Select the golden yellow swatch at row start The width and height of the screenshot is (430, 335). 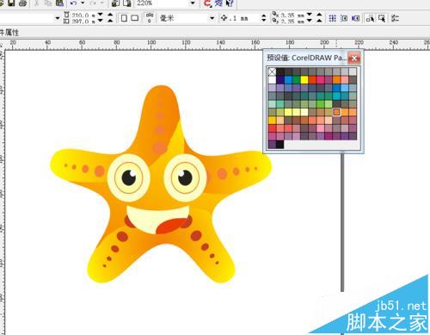[272, 120]
